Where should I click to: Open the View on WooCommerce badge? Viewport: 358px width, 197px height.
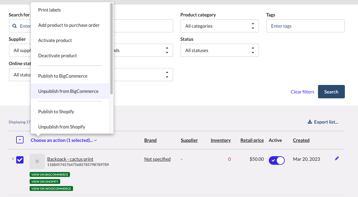pyautogui.click(x=51, y=188)
